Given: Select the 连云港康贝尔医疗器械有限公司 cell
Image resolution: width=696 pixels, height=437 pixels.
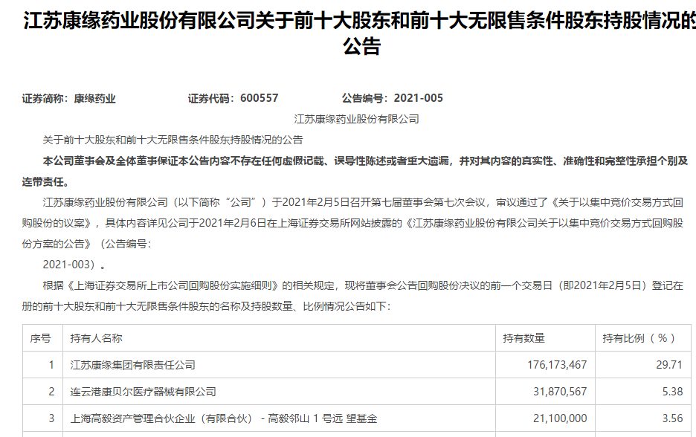Looking at the screenshot, I should (279, 392).
